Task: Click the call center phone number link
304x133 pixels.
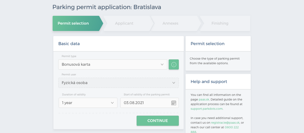Action: pyautogui.click(x=232, y=127)
